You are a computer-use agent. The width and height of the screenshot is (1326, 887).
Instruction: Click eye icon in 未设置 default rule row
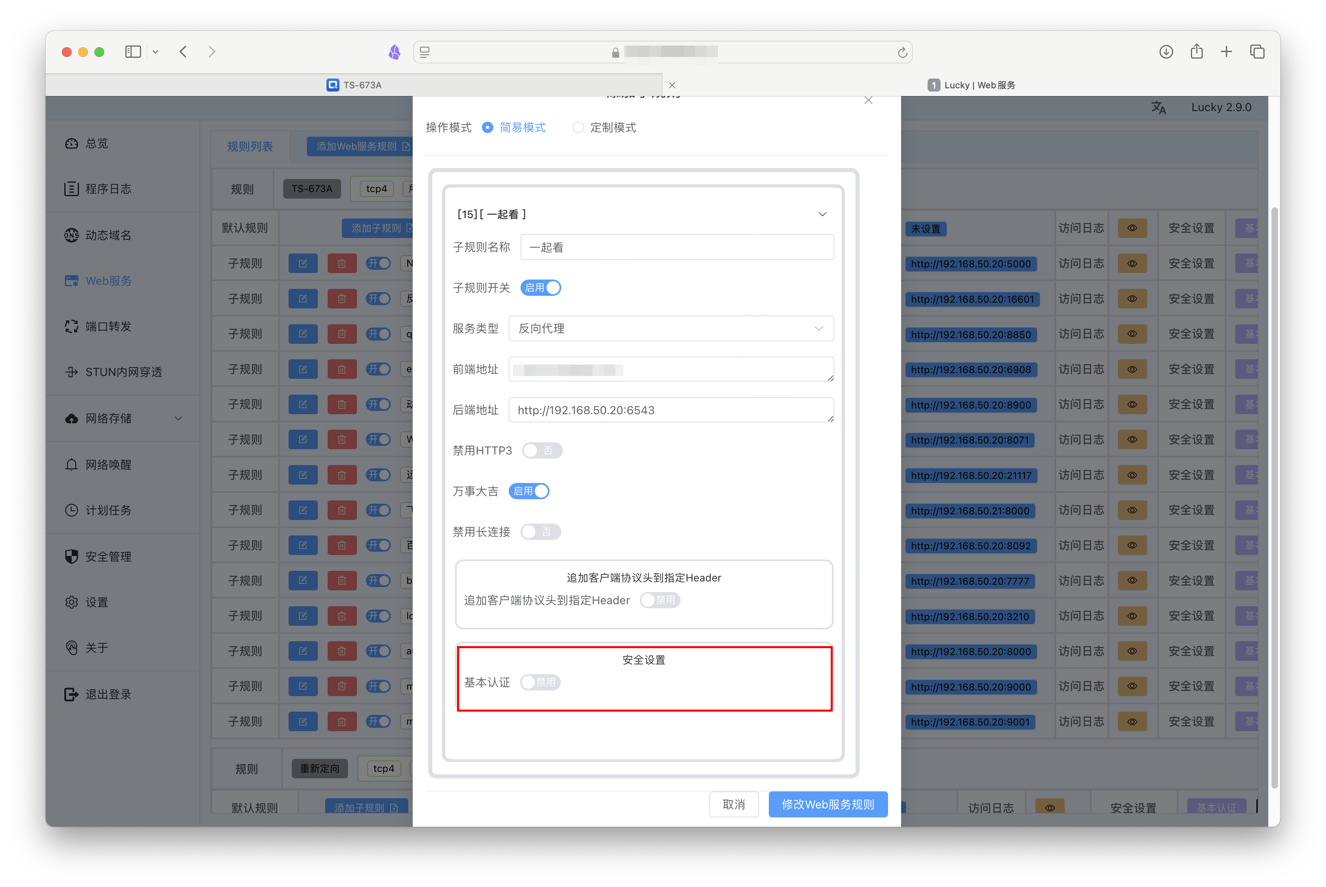pos(1132,229)
